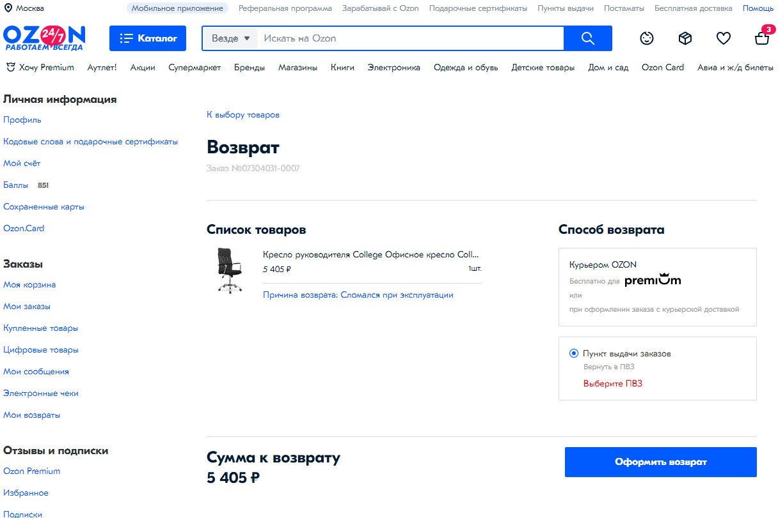This screenshot has width=778, height=518.
Task: Open the Бренды category
Action: pos(250,67)
